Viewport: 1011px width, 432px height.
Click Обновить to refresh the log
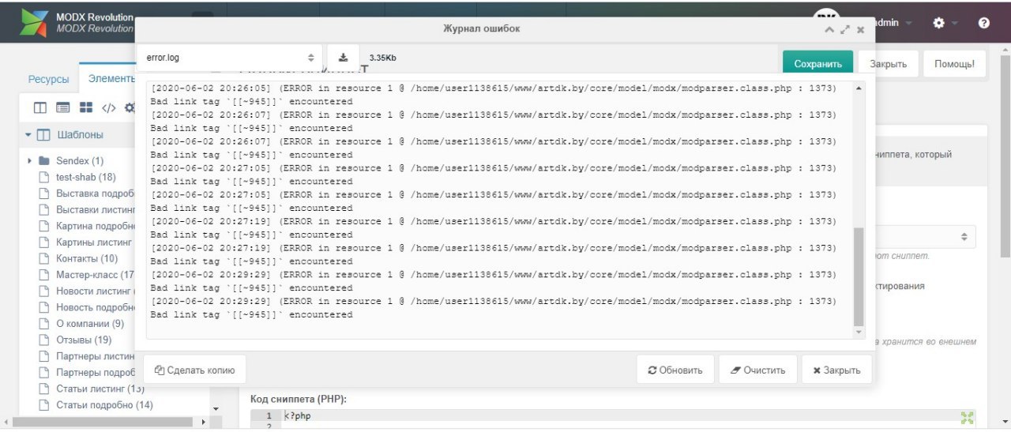[x=675, y=370]
